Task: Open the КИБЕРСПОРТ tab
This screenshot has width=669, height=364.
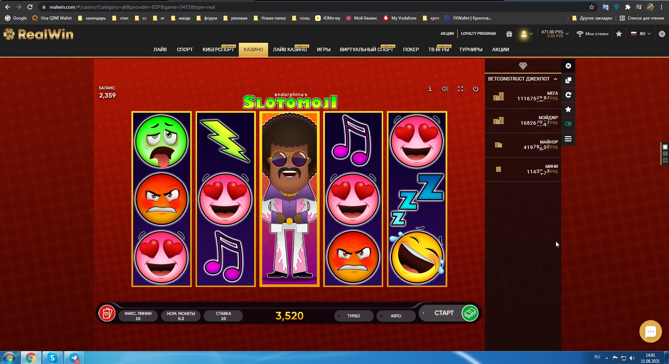Action: pyautogui.click(x=218, y=49)
